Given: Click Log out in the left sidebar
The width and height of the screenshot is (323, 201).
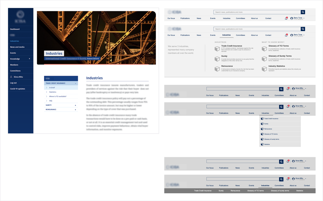Looking at the screenshot, I should click(13, 83).
